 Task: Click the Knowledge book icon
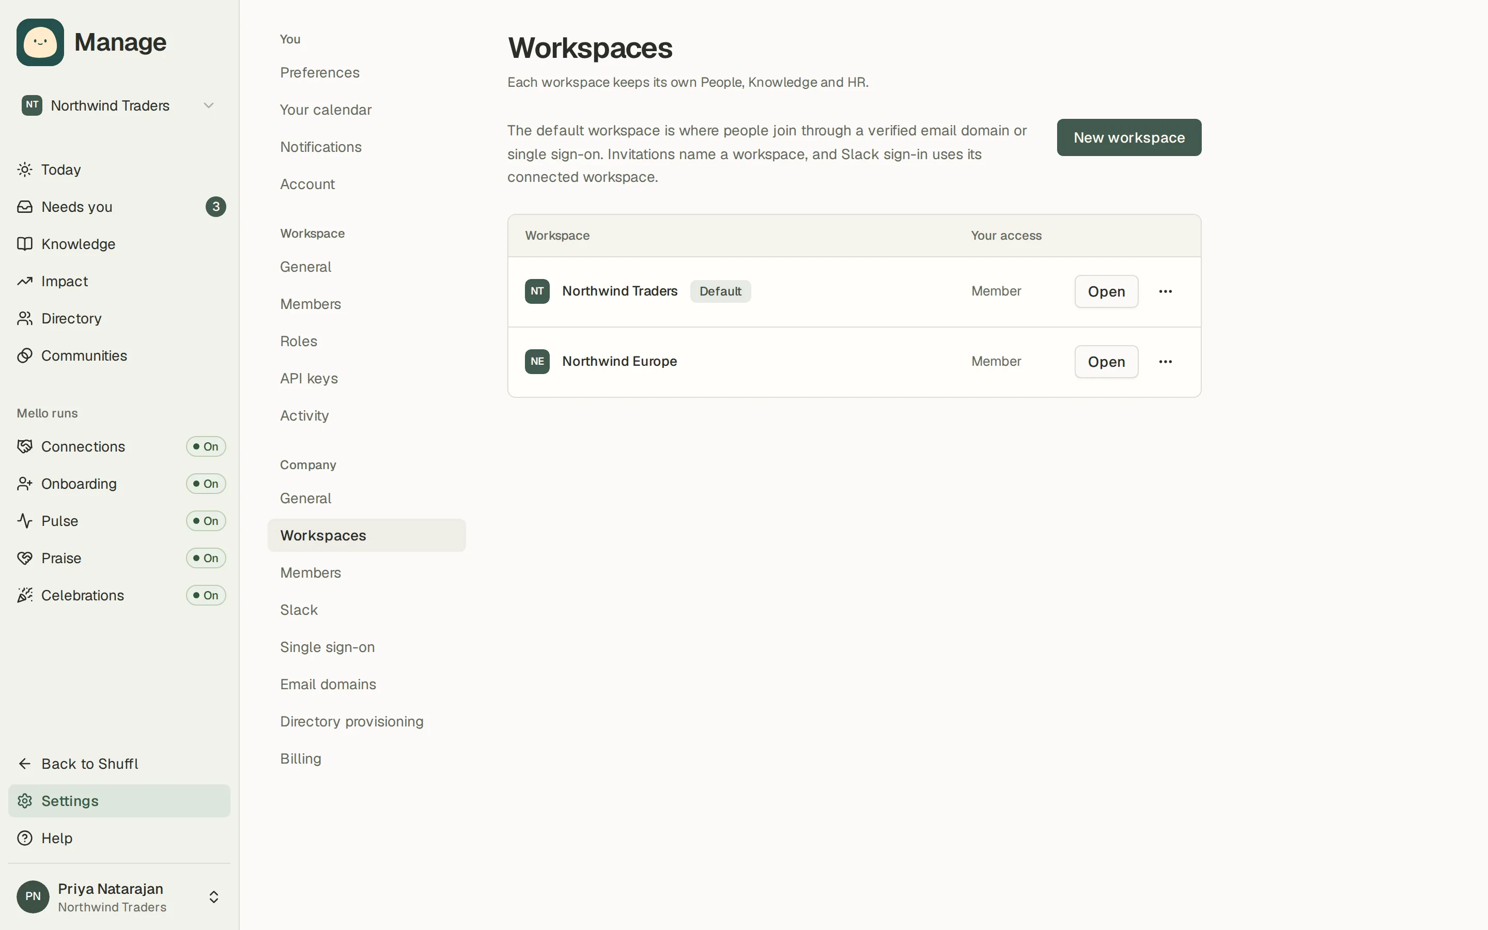point(25,244)
